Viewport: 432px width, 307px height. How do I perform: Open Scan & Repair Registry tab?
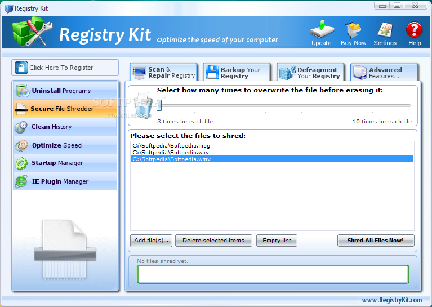[x=164, y=72]
